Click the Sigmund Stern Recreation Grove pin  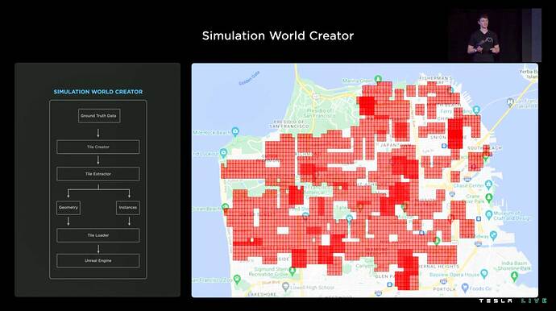293,272
